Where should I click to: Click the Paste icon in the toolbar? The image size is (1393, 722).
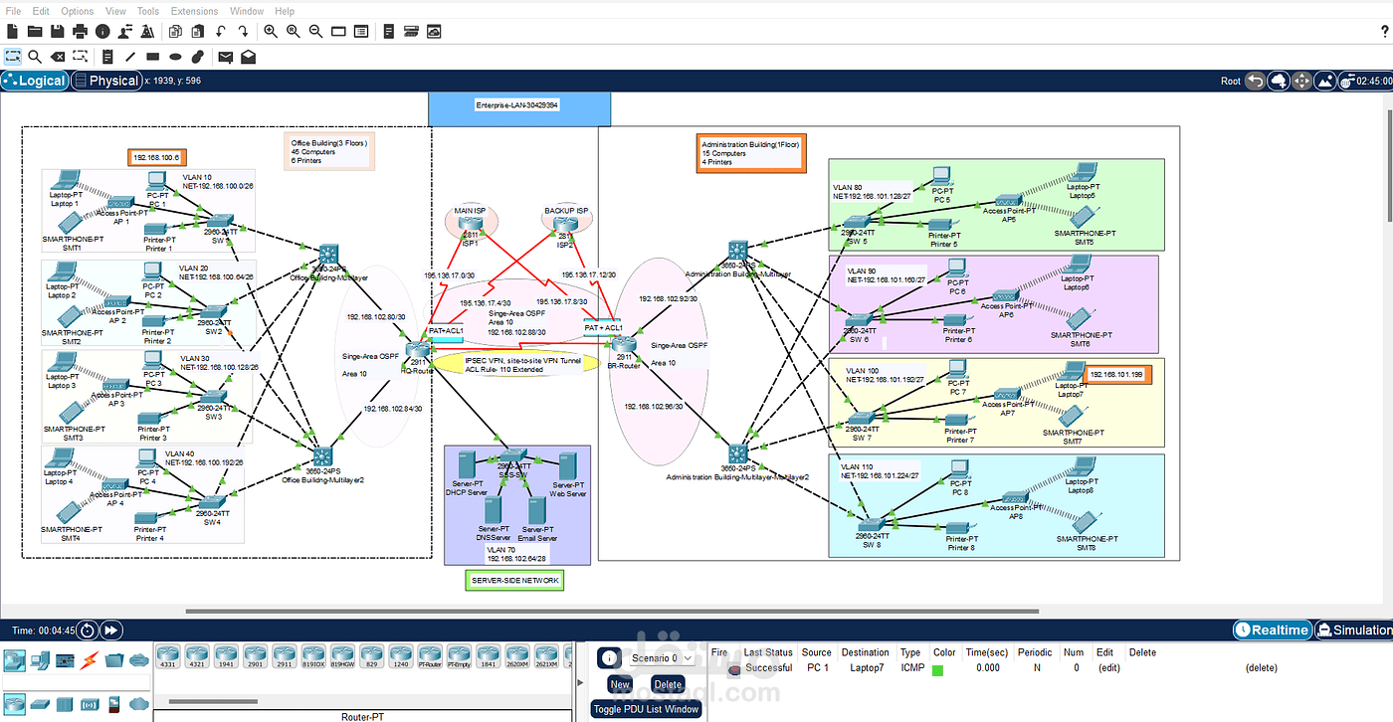[197, 32]
